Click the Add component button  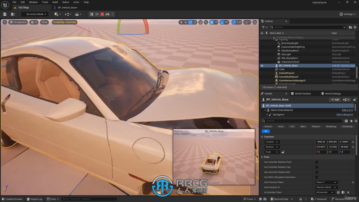(335, 100)
